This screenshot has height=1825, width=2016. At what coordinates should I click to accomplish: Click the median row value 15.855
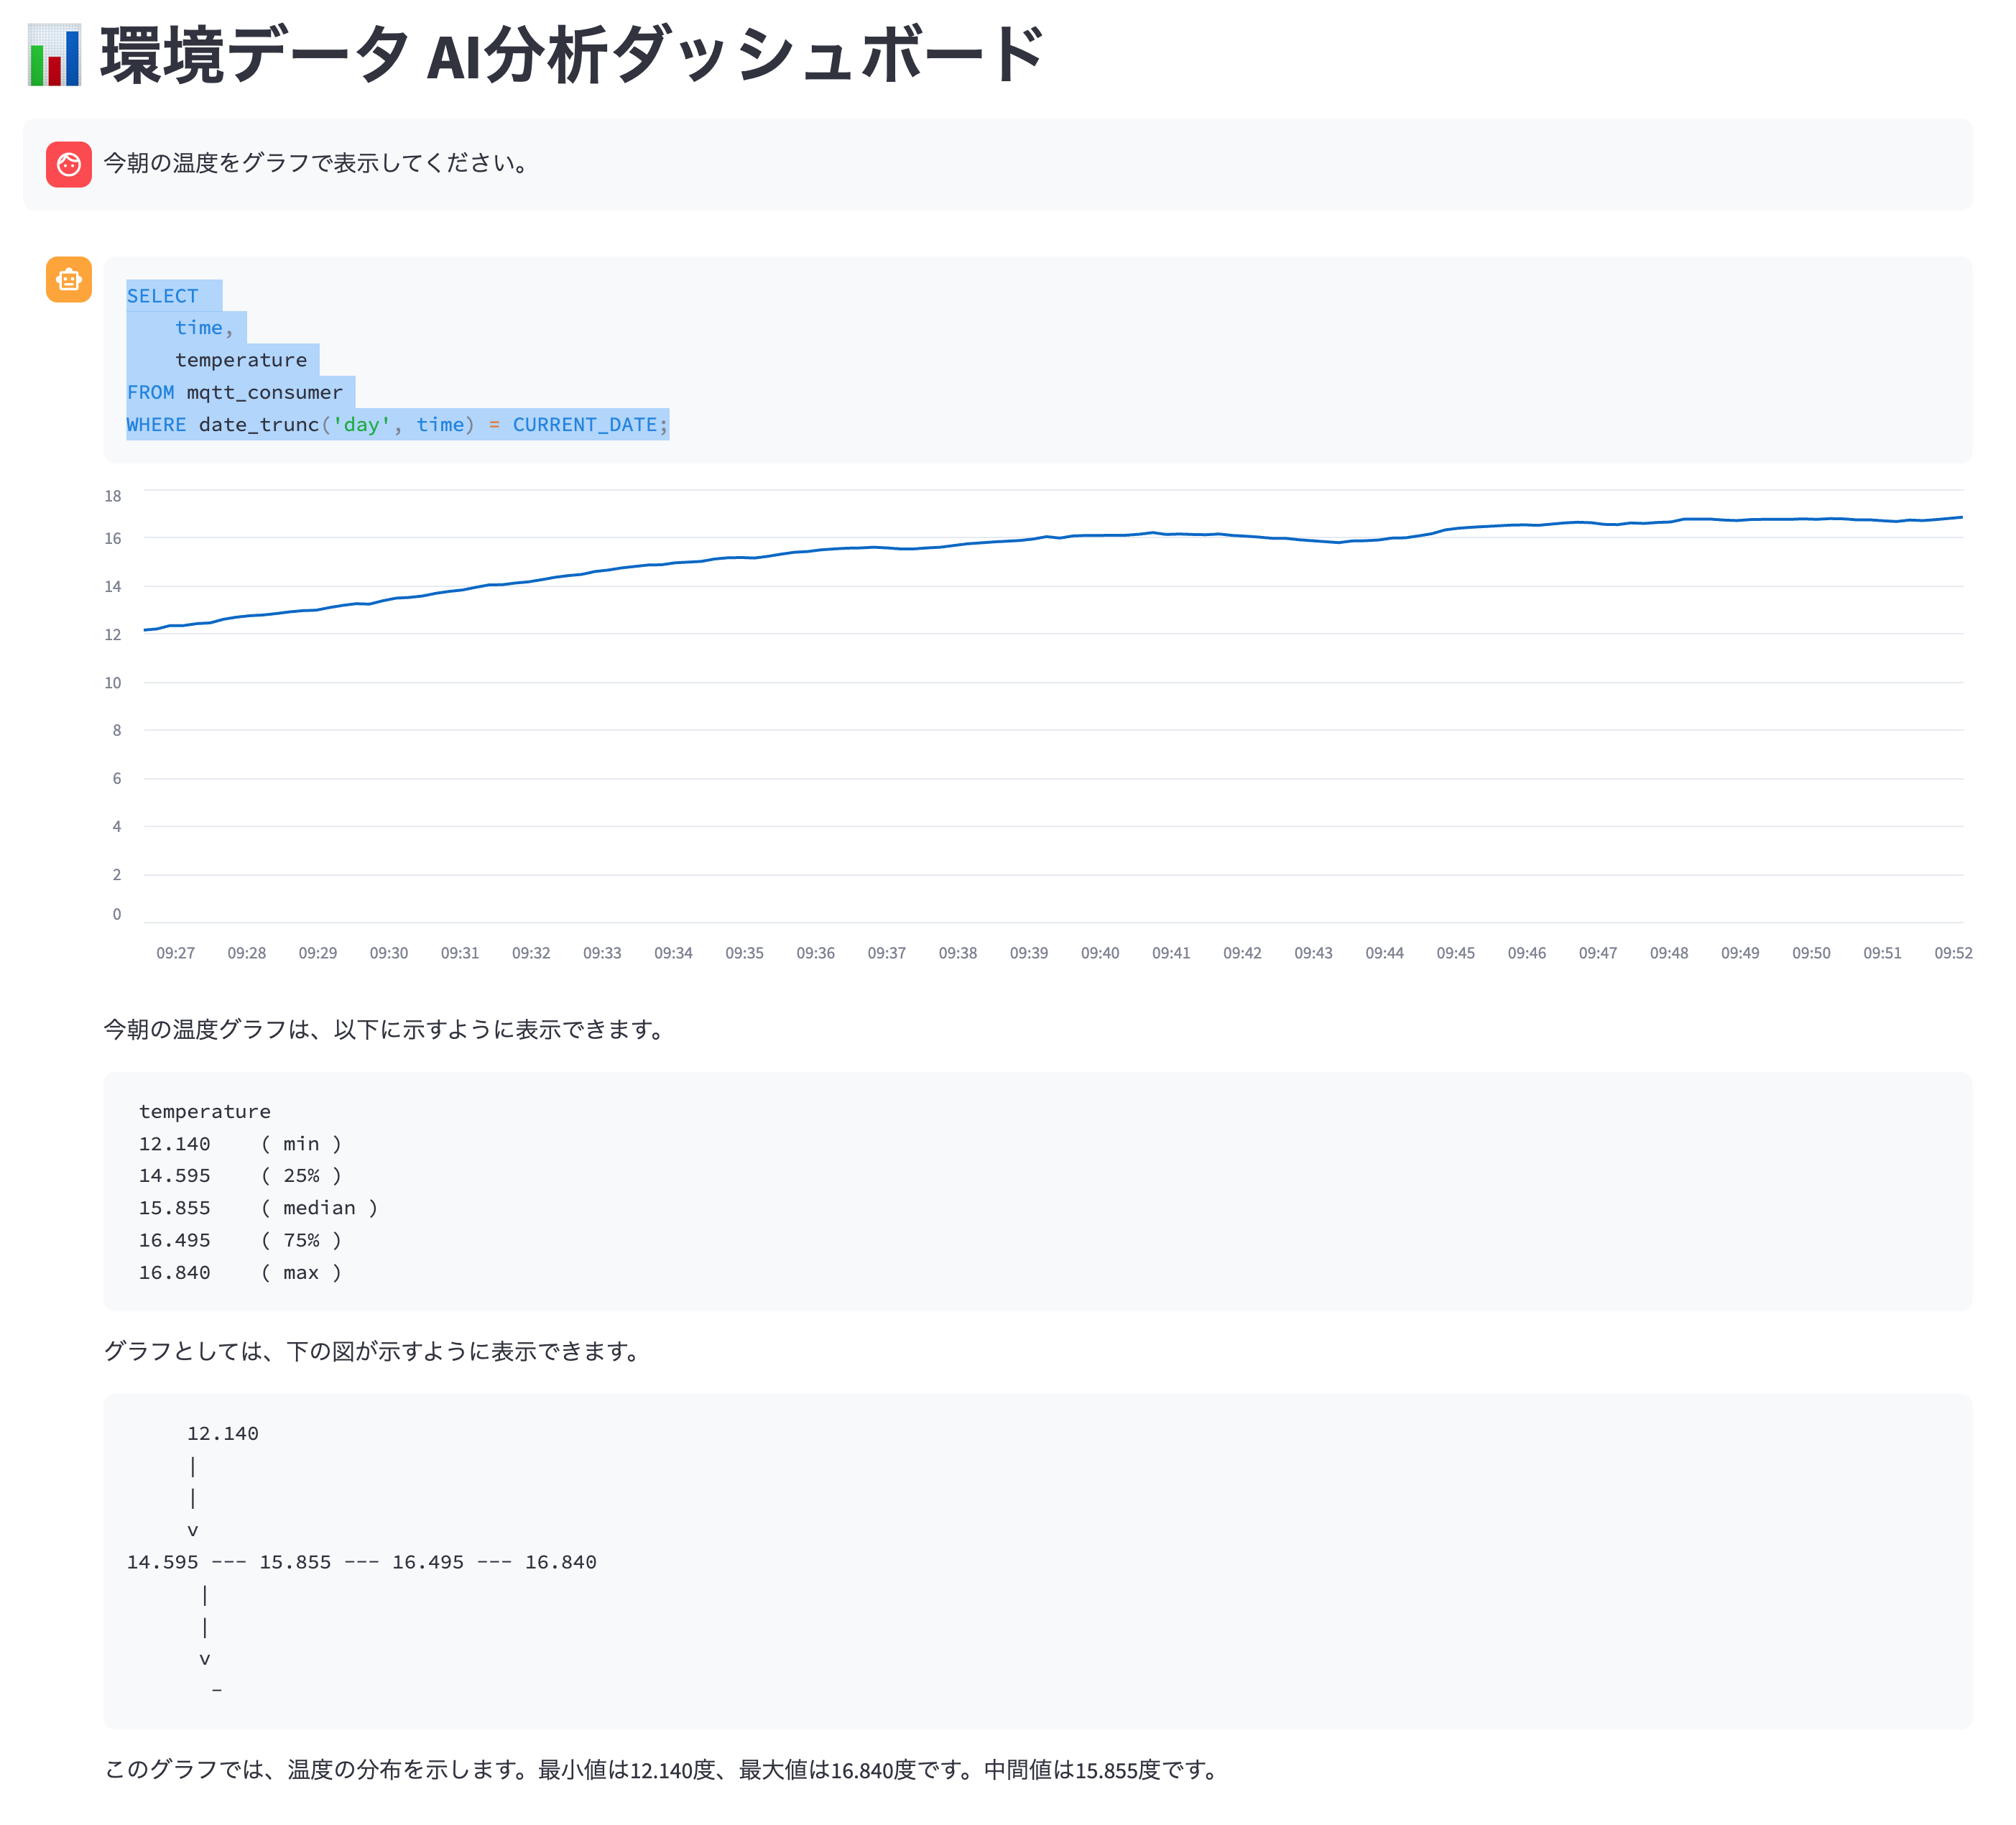click(175, 1208)
